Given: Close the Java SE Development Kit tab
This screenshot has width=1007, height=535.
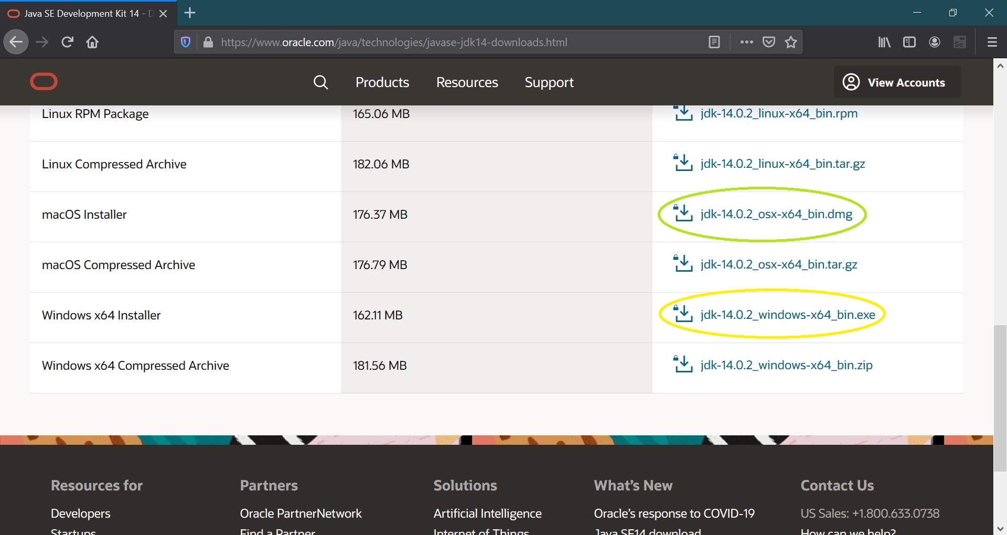Looking at the screenshot, I should tap(163, 14).
